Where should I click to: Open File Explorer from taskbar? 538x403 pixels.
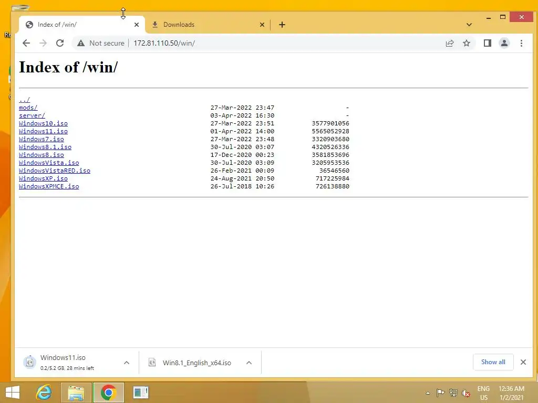pos(76,393)
